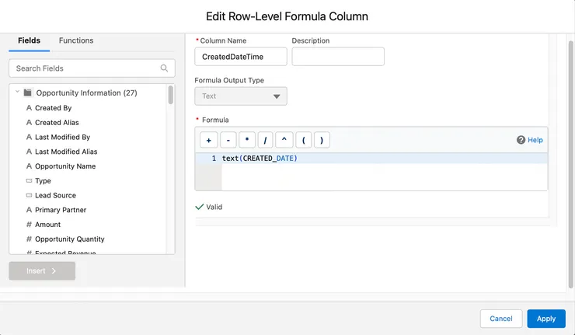Switch to the Functions tab
The height and width of the screenshot is (335, 575).
[x=76, y=40]
